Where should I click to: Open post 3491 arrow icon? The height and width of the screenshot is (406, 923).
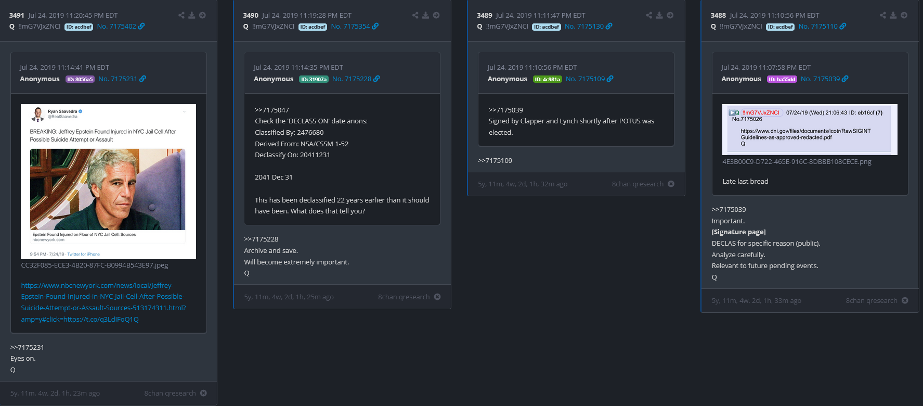click(203, 15)
